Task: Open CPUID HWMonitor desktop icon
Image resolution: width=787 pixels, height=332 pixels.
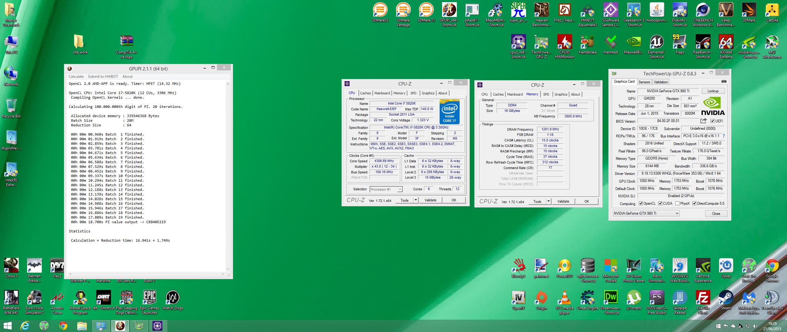Action: click(x=564, y=46)
